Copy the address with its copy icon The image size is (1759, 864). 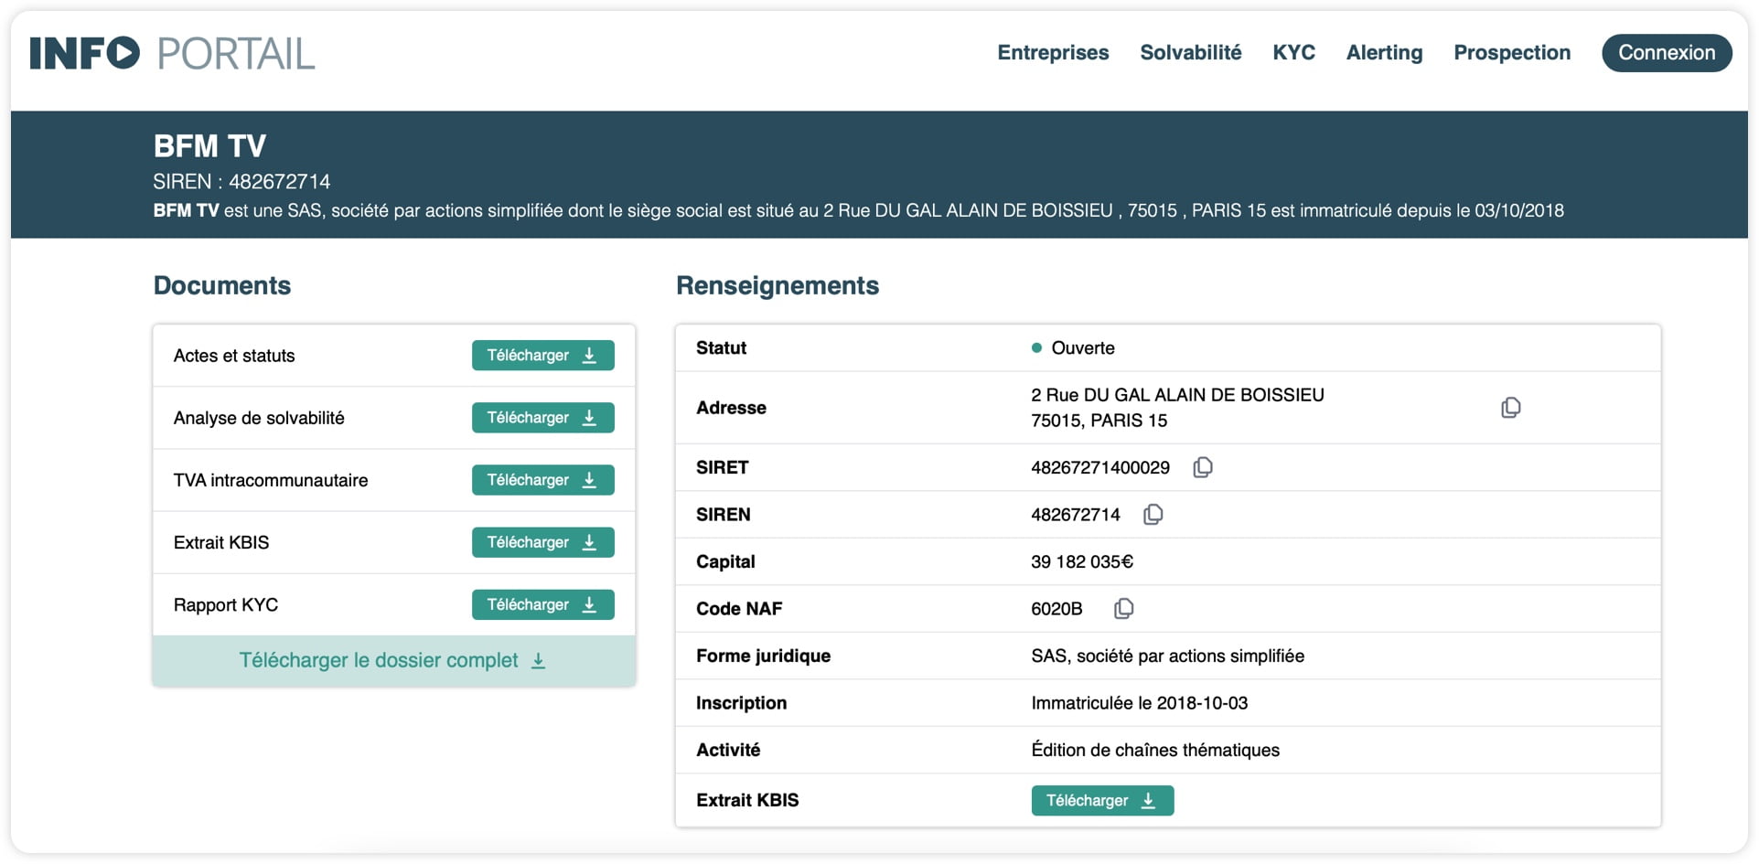[x=1510, y=408]
